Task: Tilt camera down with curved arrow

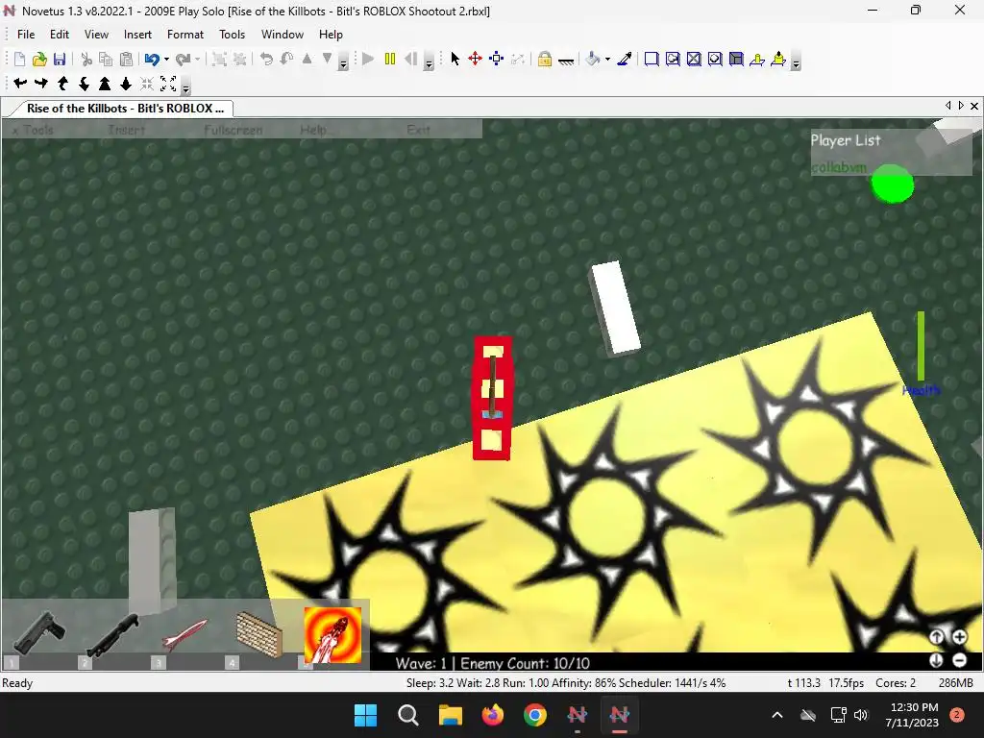Action: (85, 83)
